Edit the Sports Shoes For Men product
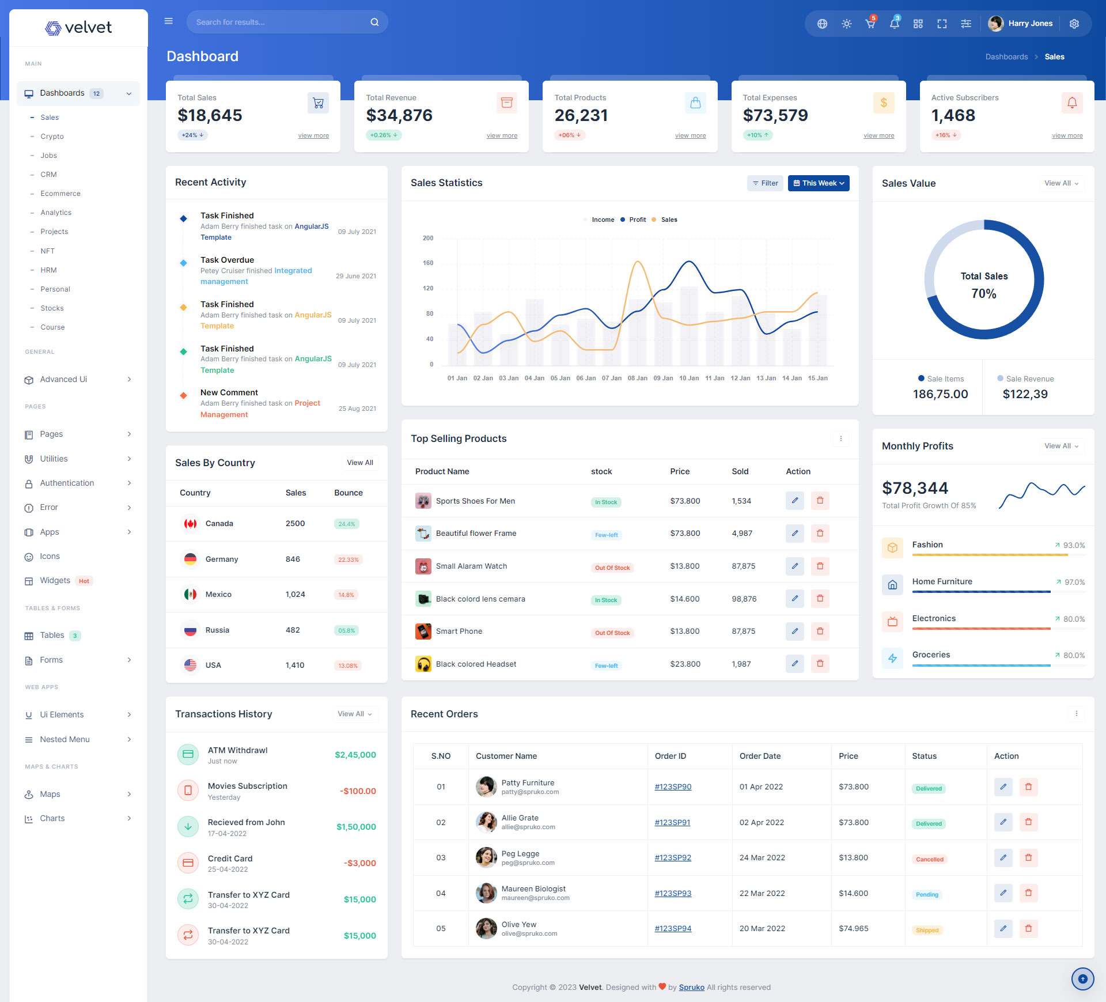Viewport: 1106px width, 1002px height. pyautogui.click(x=794, y=500)
